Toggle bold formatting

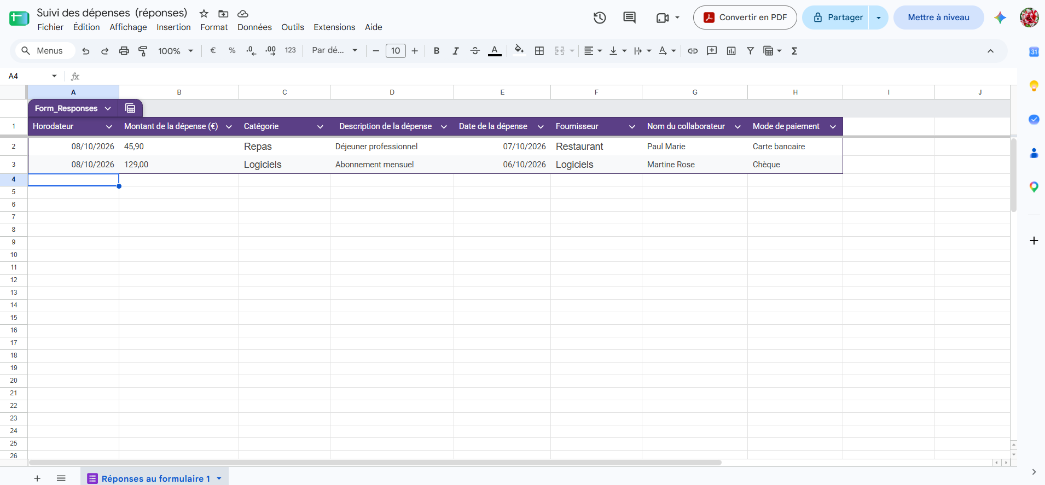[437, 51]
